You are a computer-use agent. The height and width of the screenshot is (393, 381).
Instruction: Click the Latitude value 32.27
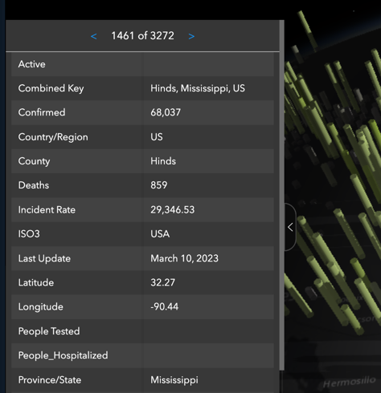click(x=162, y=282)
